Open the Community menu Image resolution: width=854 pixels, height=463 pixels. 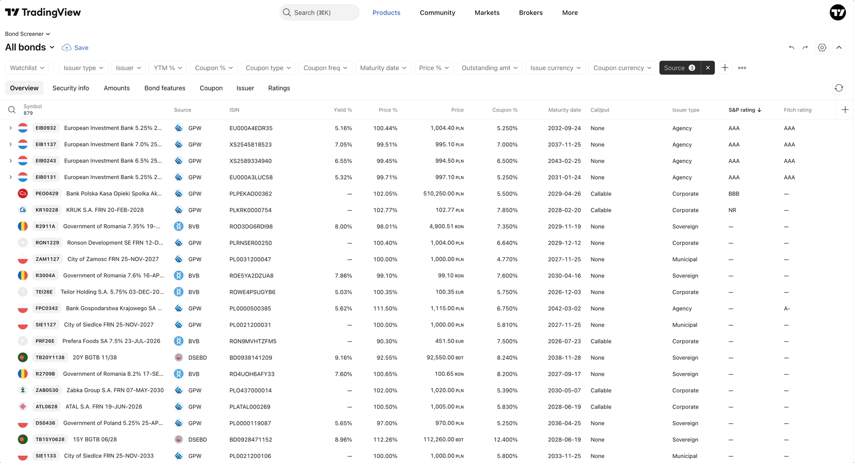[x=438, y=13]
